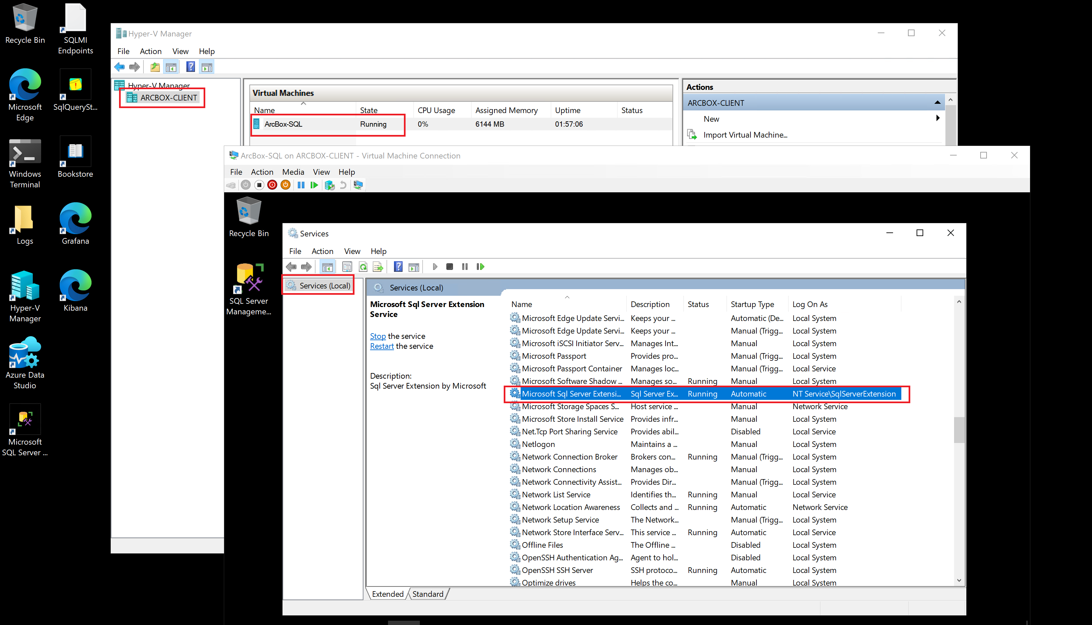The width and height of the screenshot is (1092, 625).
Task: Sort services by Status column header
Action: pyautogui.click(x=704, y=304)
